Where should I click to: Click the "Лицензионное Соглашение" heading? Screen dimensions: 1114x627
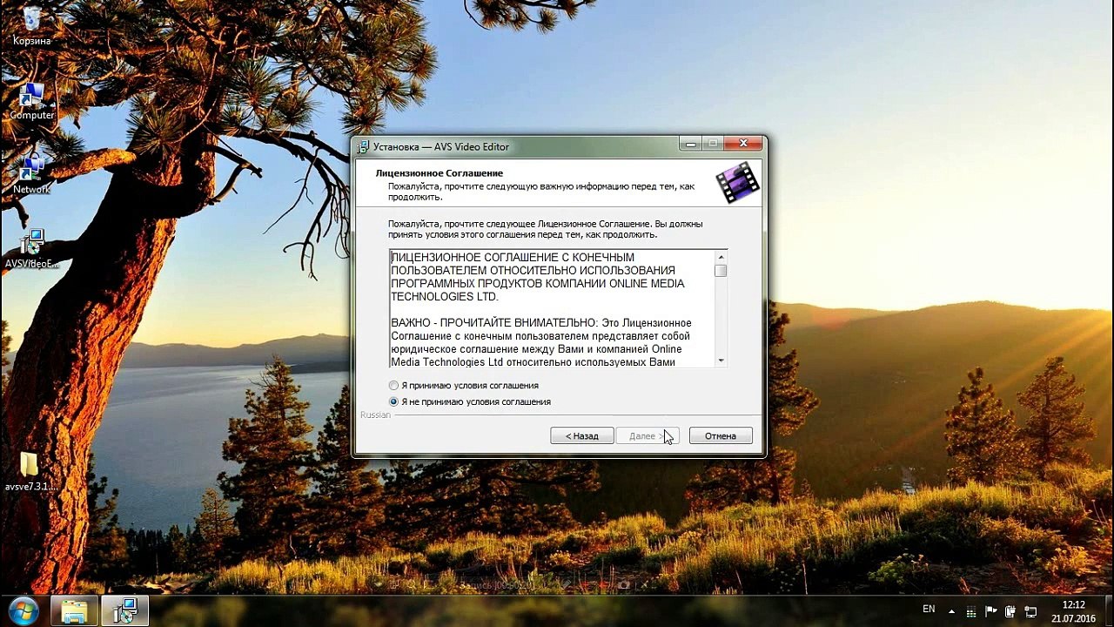[x=440, y=173]
